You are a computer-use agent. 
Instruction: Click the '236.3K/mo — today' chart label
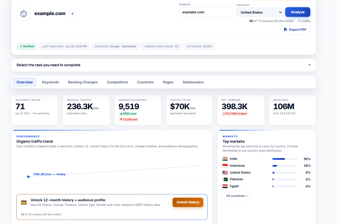(49, 174)
